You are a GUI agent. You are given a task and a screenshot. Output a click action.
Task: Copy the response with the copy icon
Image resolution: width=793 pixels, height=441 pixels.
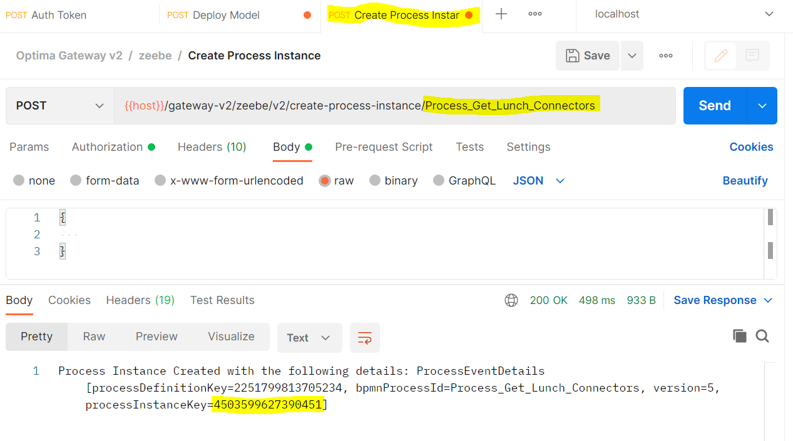[x=740, y=337]
